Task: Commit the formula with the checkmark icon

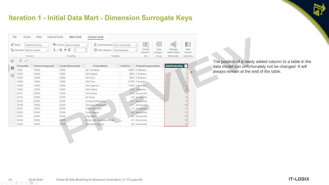Action: click(26, 61)
